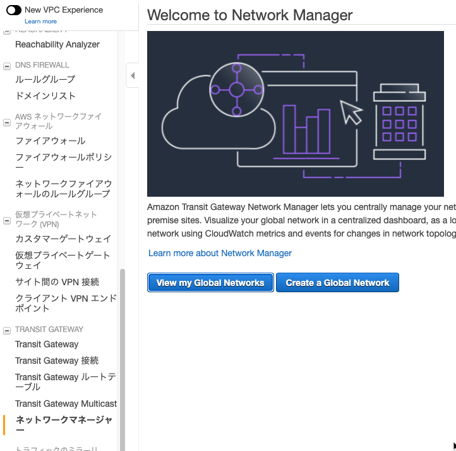Click the Welcome to Network Manager heading
The width and height of the screenshot is (456, 451).
click(x=249, y=15)
